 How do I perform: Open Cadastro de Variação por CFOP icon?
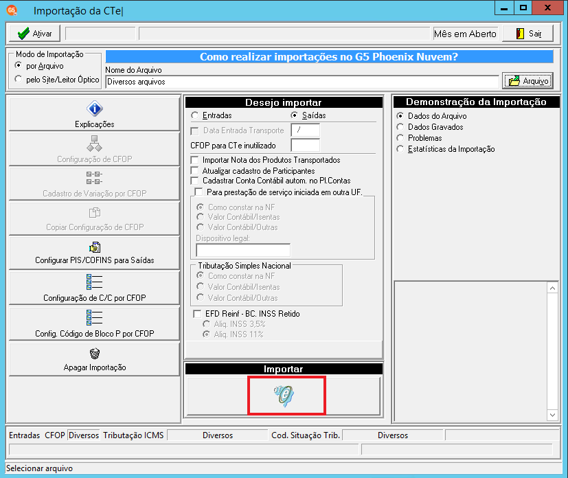(95, 178)
